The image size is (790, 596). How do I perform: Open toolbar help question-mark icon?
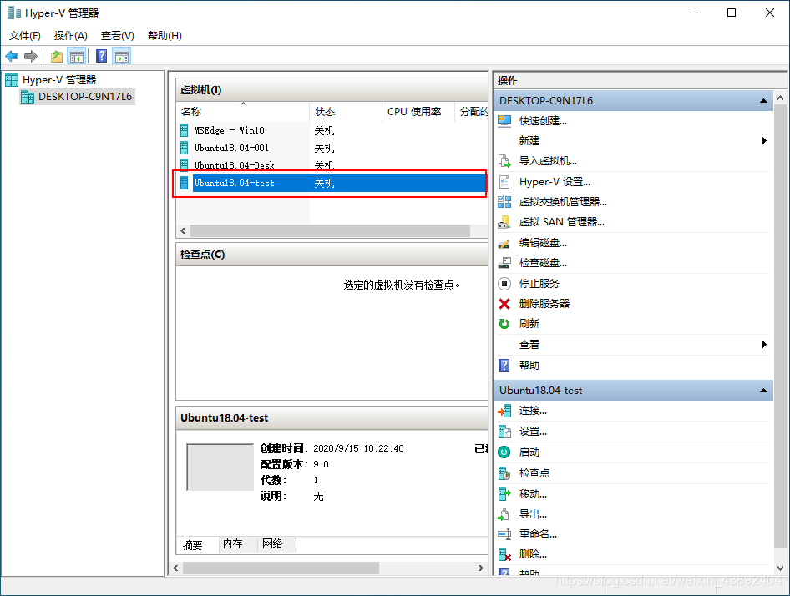101,57
